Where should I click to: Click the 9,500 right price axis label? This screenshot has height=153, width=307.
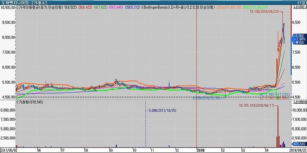296,23
